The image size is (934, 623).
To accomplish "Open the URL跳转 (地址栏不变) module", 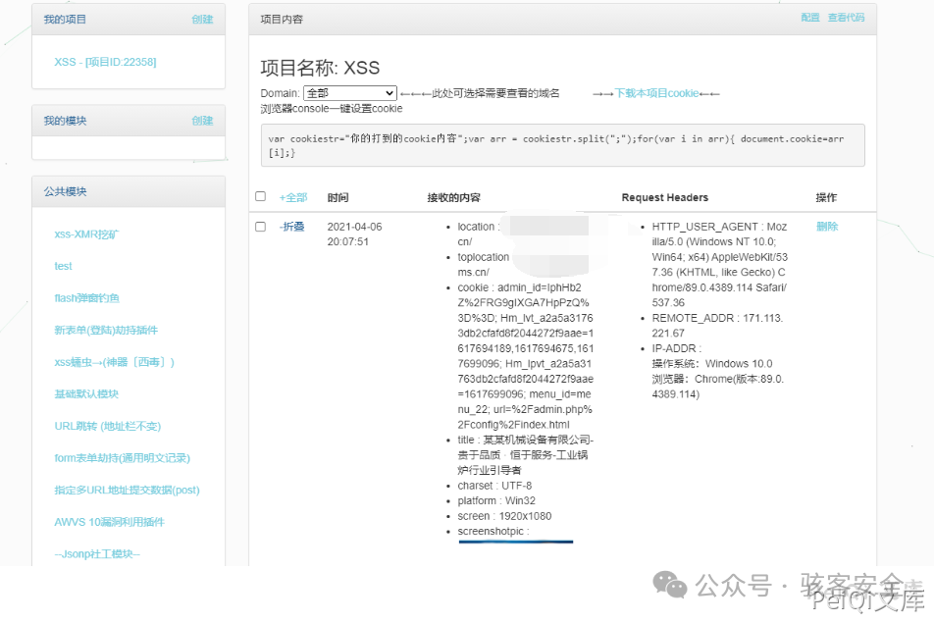I will [107, 426].
